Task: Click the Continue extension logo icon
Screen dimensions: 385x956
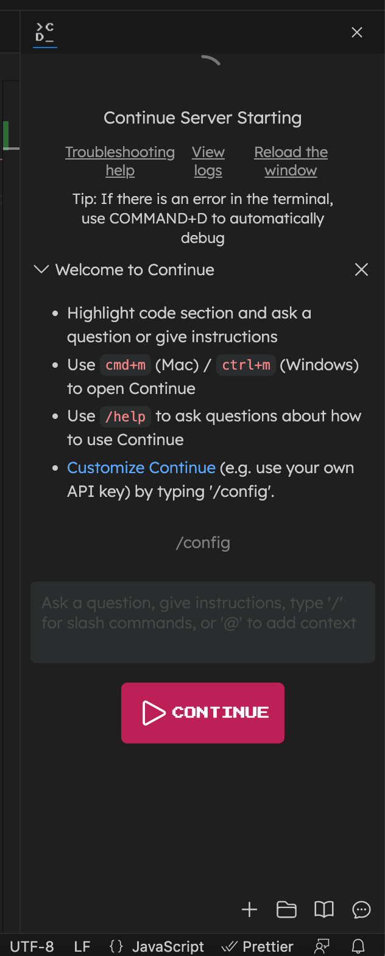Action: tap(44, 31)
